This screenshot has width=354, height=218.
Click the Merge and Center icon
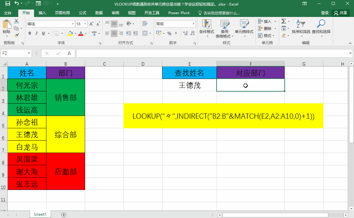coord(145,33)
